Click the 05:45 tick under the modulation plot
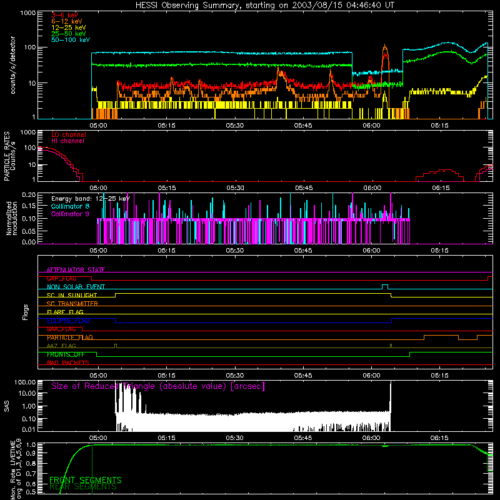Image resolution: width=500 pixels, height=500 pixels. click(303, 251)
